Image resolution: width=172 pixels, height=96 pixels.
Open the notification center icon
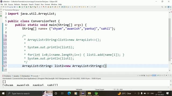point(167,93)
